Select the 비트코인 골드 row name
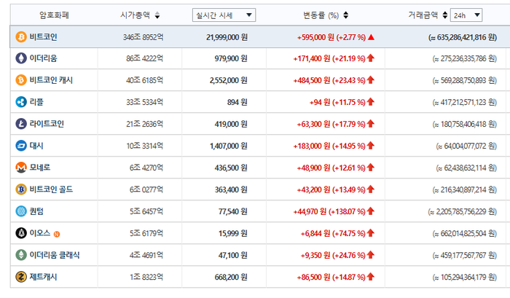 click(51, 189)
